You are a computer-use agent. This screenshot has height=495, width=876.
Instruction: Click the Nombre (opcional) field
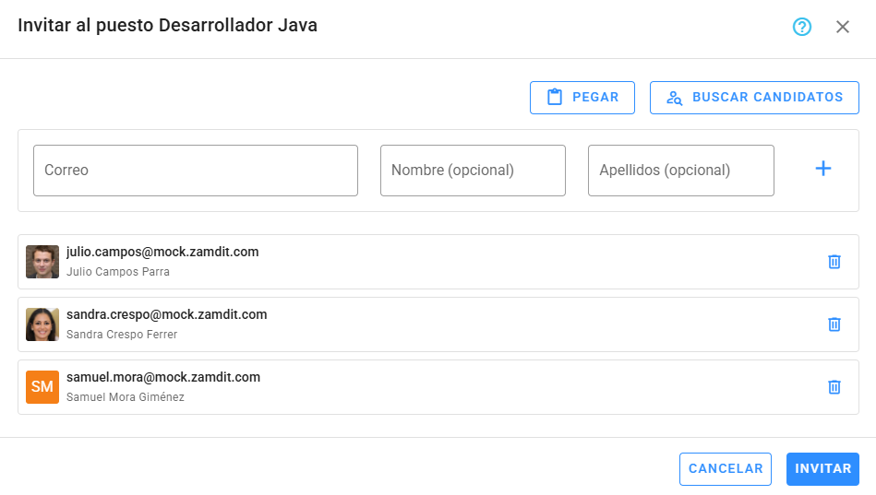point(473,171)
